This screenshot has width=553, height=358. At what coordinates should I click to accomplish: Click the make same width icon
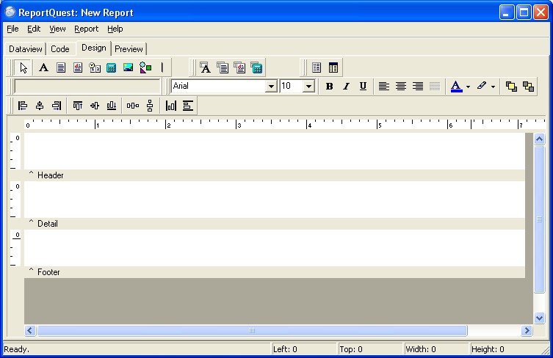click(187, 106)
